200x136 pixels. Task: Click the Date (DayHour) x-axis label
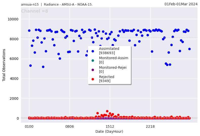tap(109, 131)
